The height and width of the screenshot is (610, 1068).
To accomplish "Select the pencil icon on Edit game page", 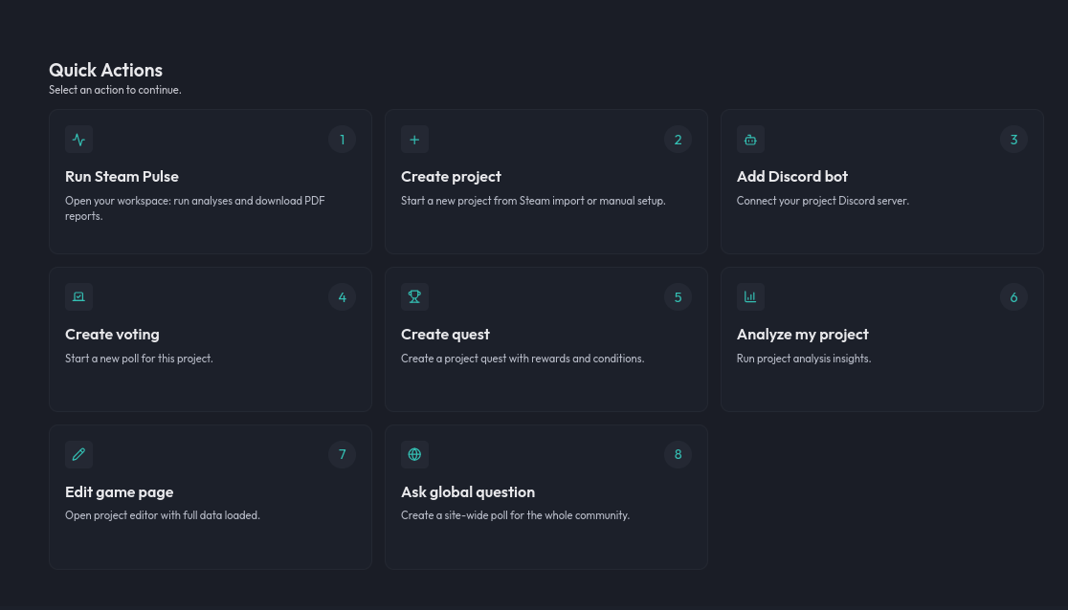I will coord(79,454).
